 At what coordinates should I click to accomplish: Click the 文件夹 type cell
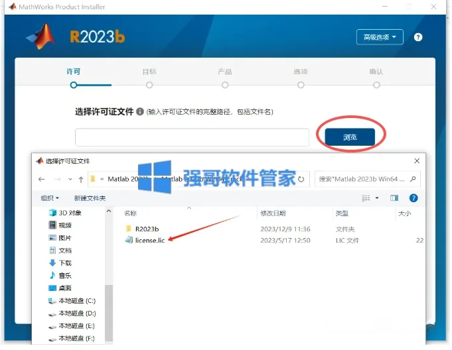click(x=345, y=229)
